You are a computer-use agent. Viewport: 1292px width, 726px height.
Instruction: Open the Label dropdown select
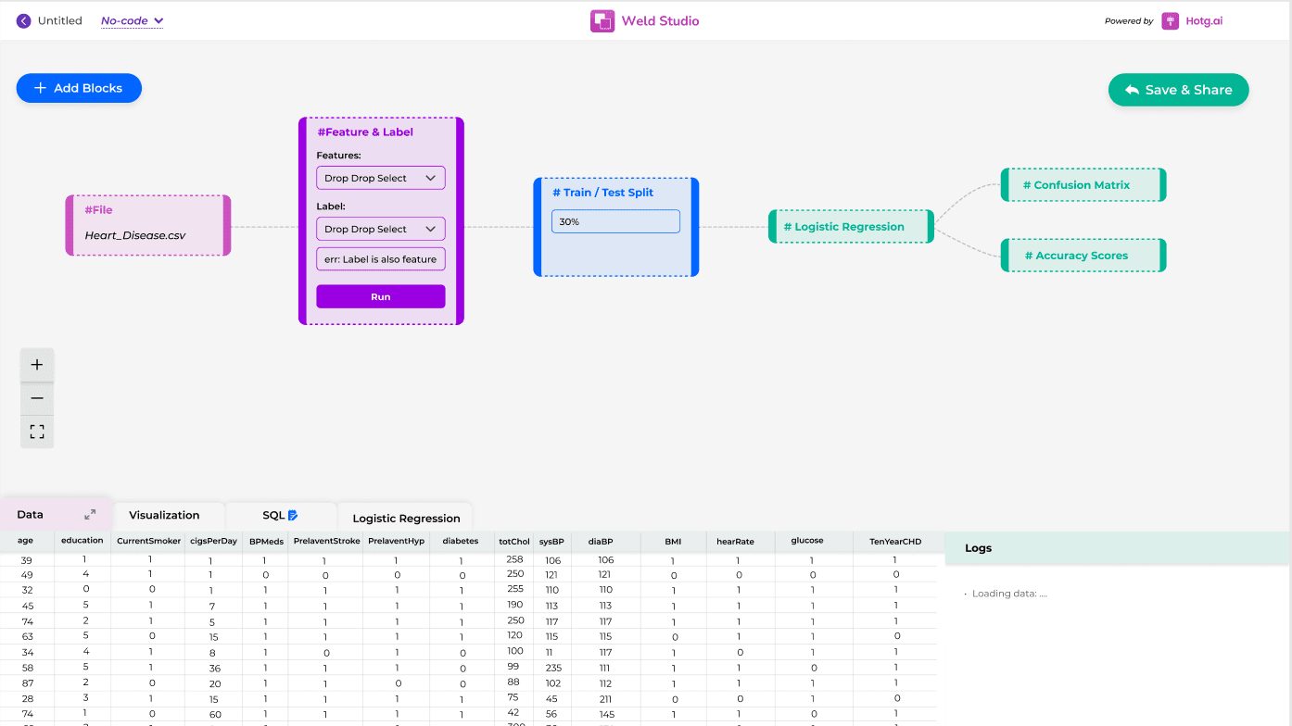pyautogui.click(x=380, y=229)
